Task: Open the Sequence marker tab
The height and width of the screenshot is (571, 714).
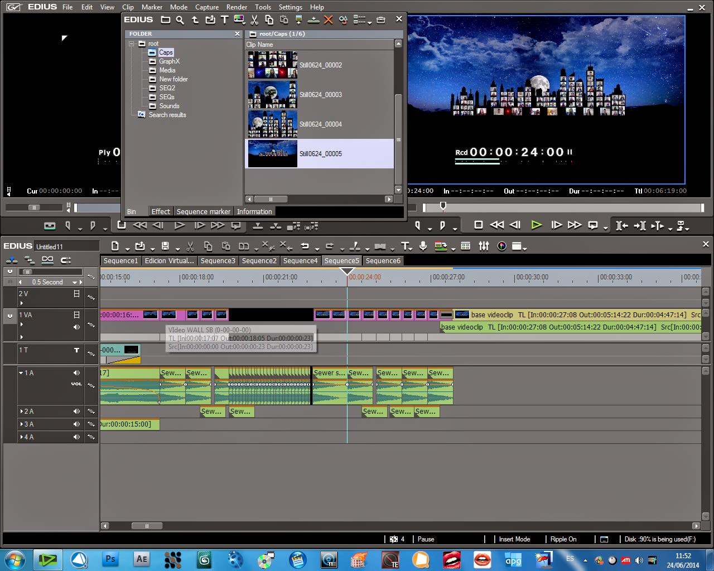Action: tap(204, 211)
